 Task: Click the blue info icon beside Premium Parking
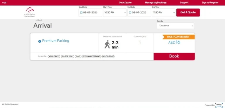click(40, 41)
